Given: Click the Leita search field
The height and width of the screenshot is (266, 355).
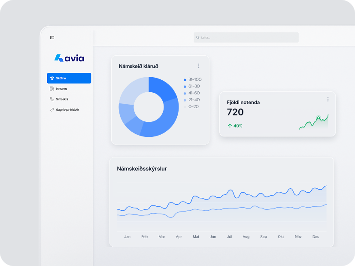Looking at the screenshot, I should coord(246,38).
